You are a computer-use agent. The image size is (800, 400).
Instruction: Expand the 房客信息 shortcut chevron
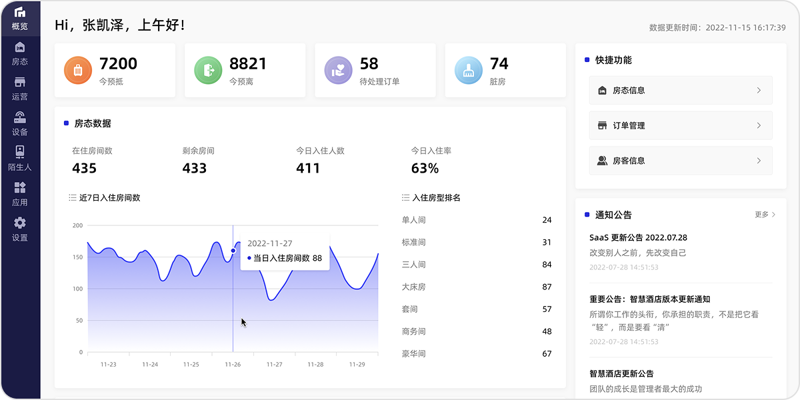759,161
